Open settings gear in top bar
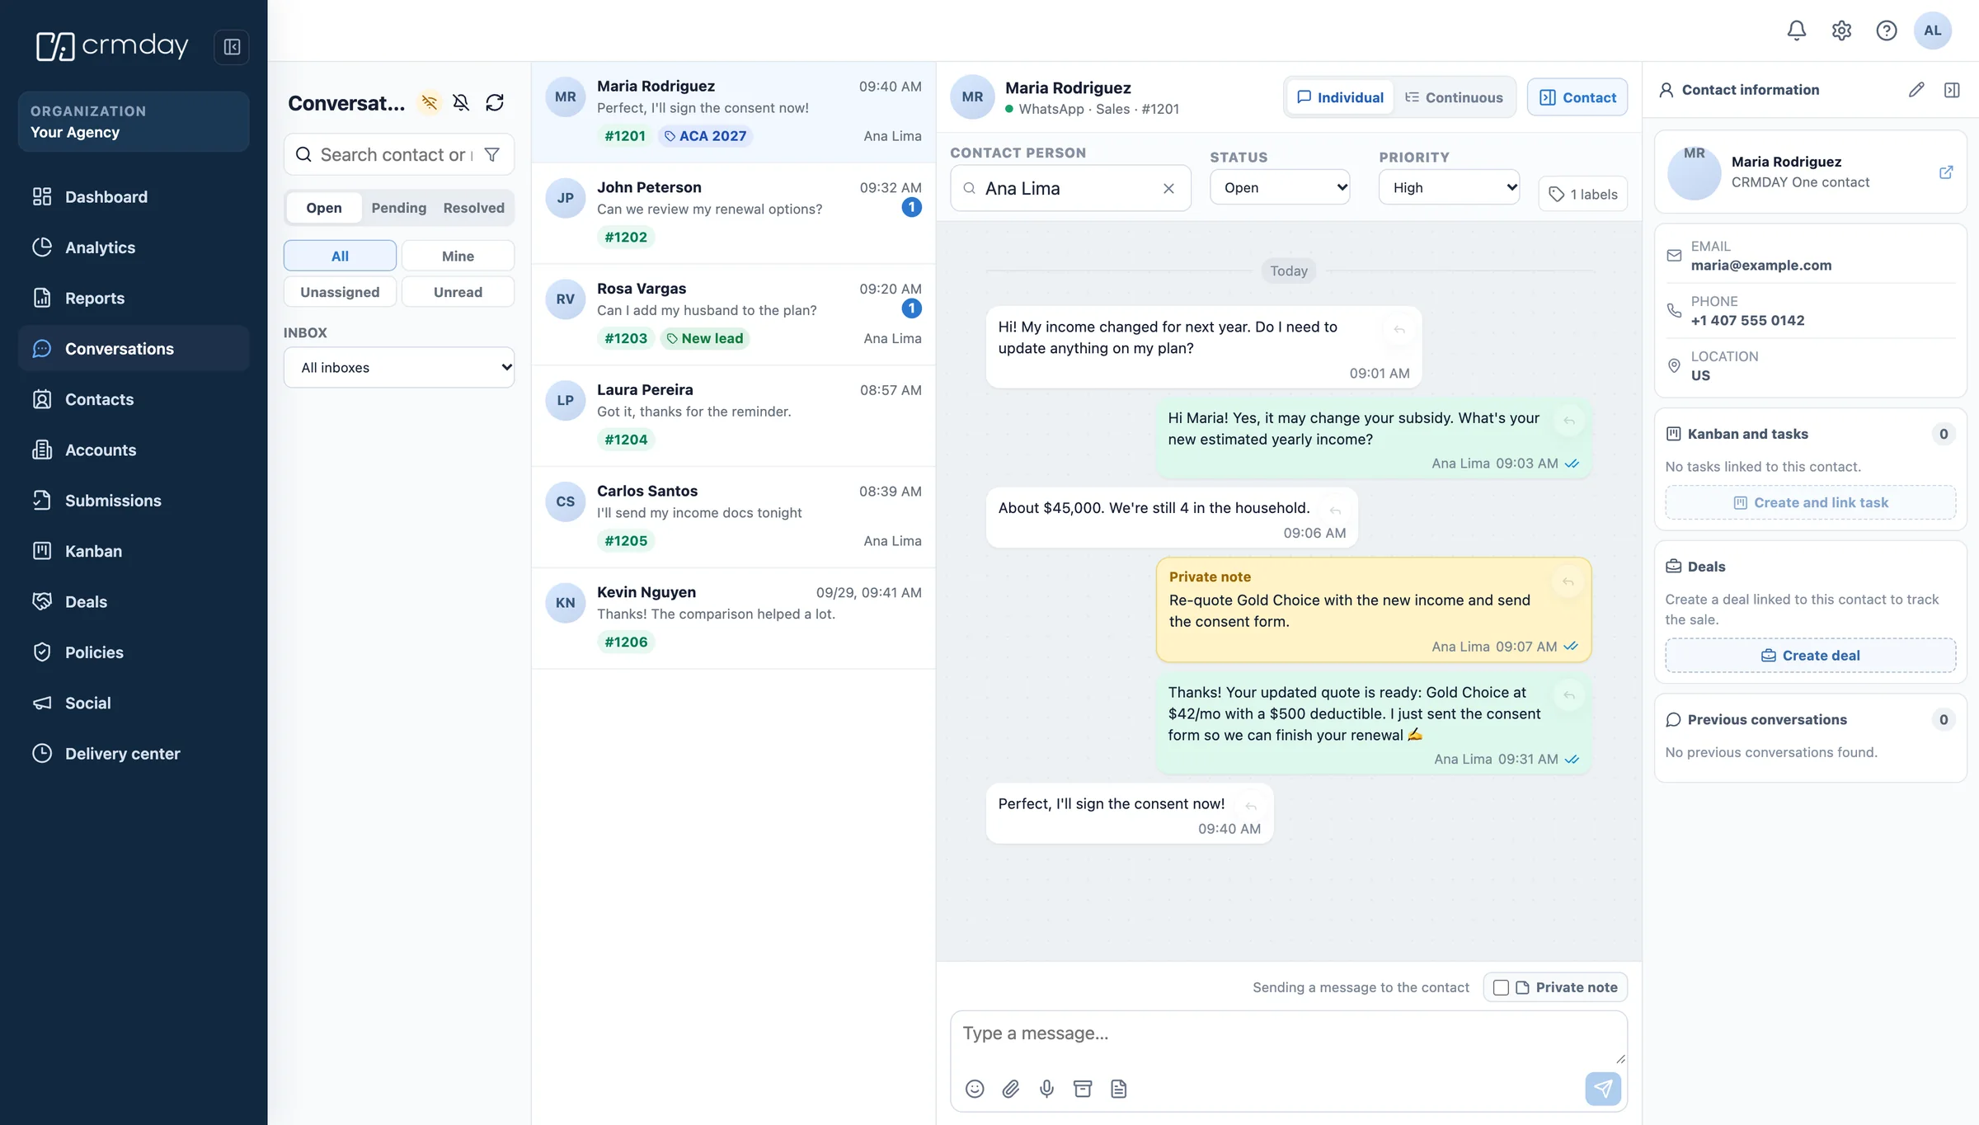 (x=1841, y=31)
